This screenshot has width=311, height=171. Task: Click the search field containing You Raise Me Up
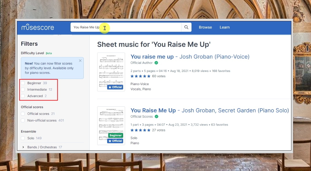pyautogui.click(x=126, y=27)
